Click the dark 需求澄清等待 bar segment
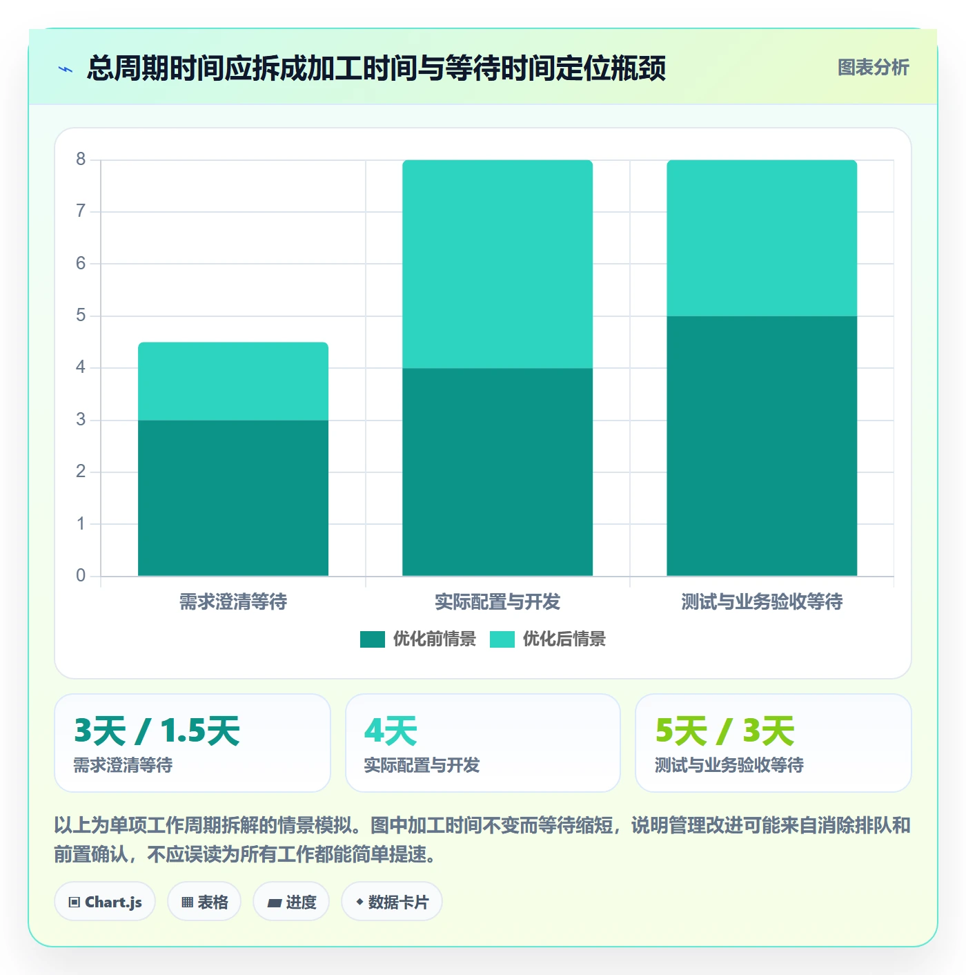 [233, 498]
